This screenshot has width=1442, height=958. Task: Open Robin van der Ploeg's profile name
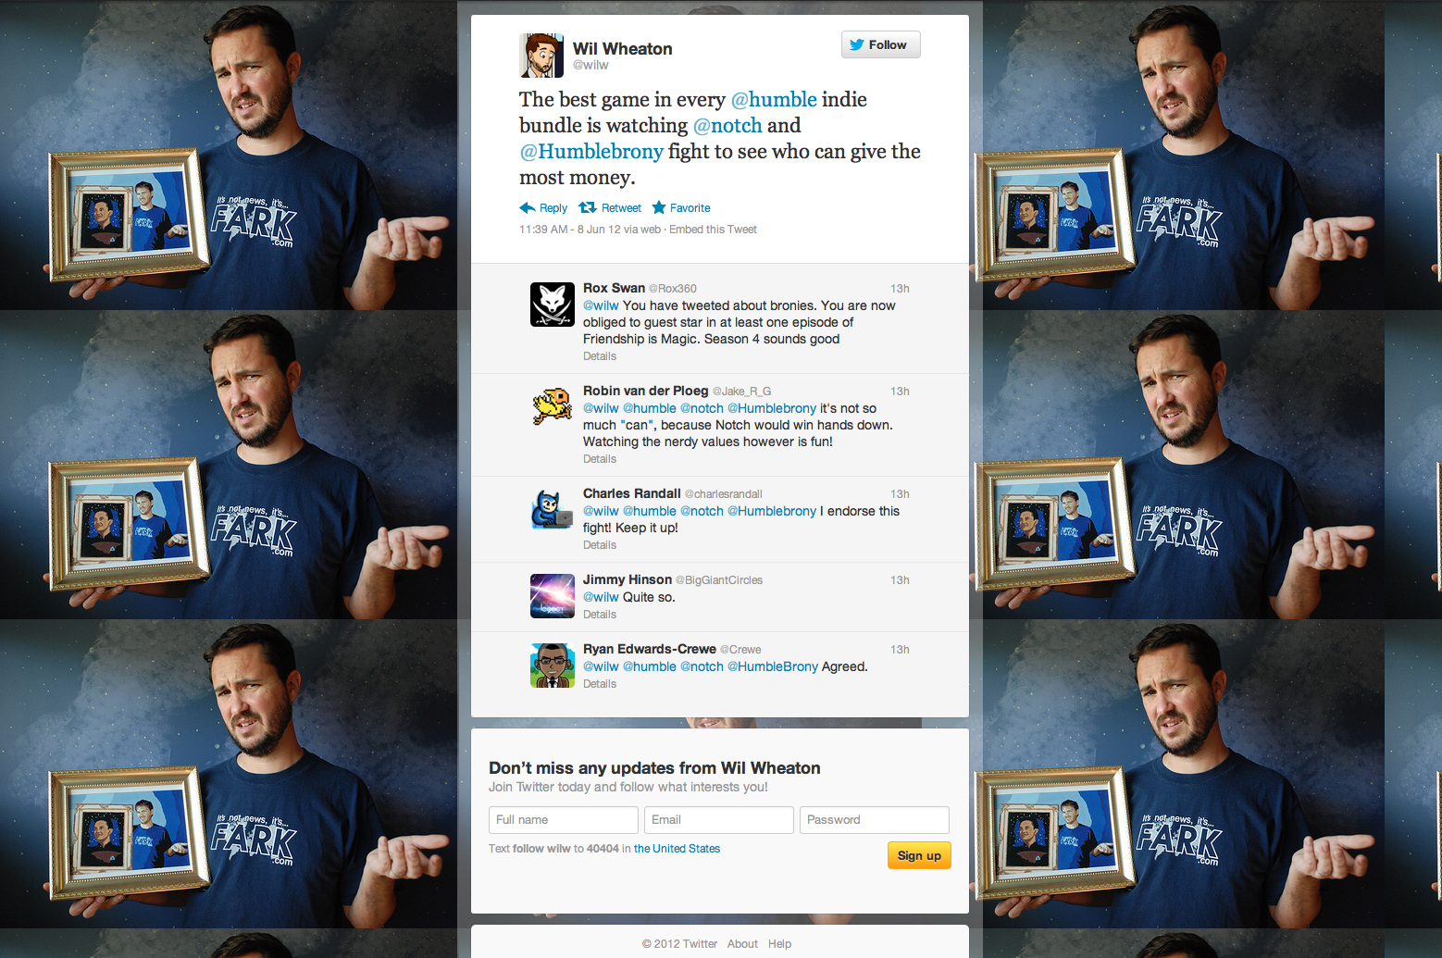pyautogui.click(x=645, y=391)
